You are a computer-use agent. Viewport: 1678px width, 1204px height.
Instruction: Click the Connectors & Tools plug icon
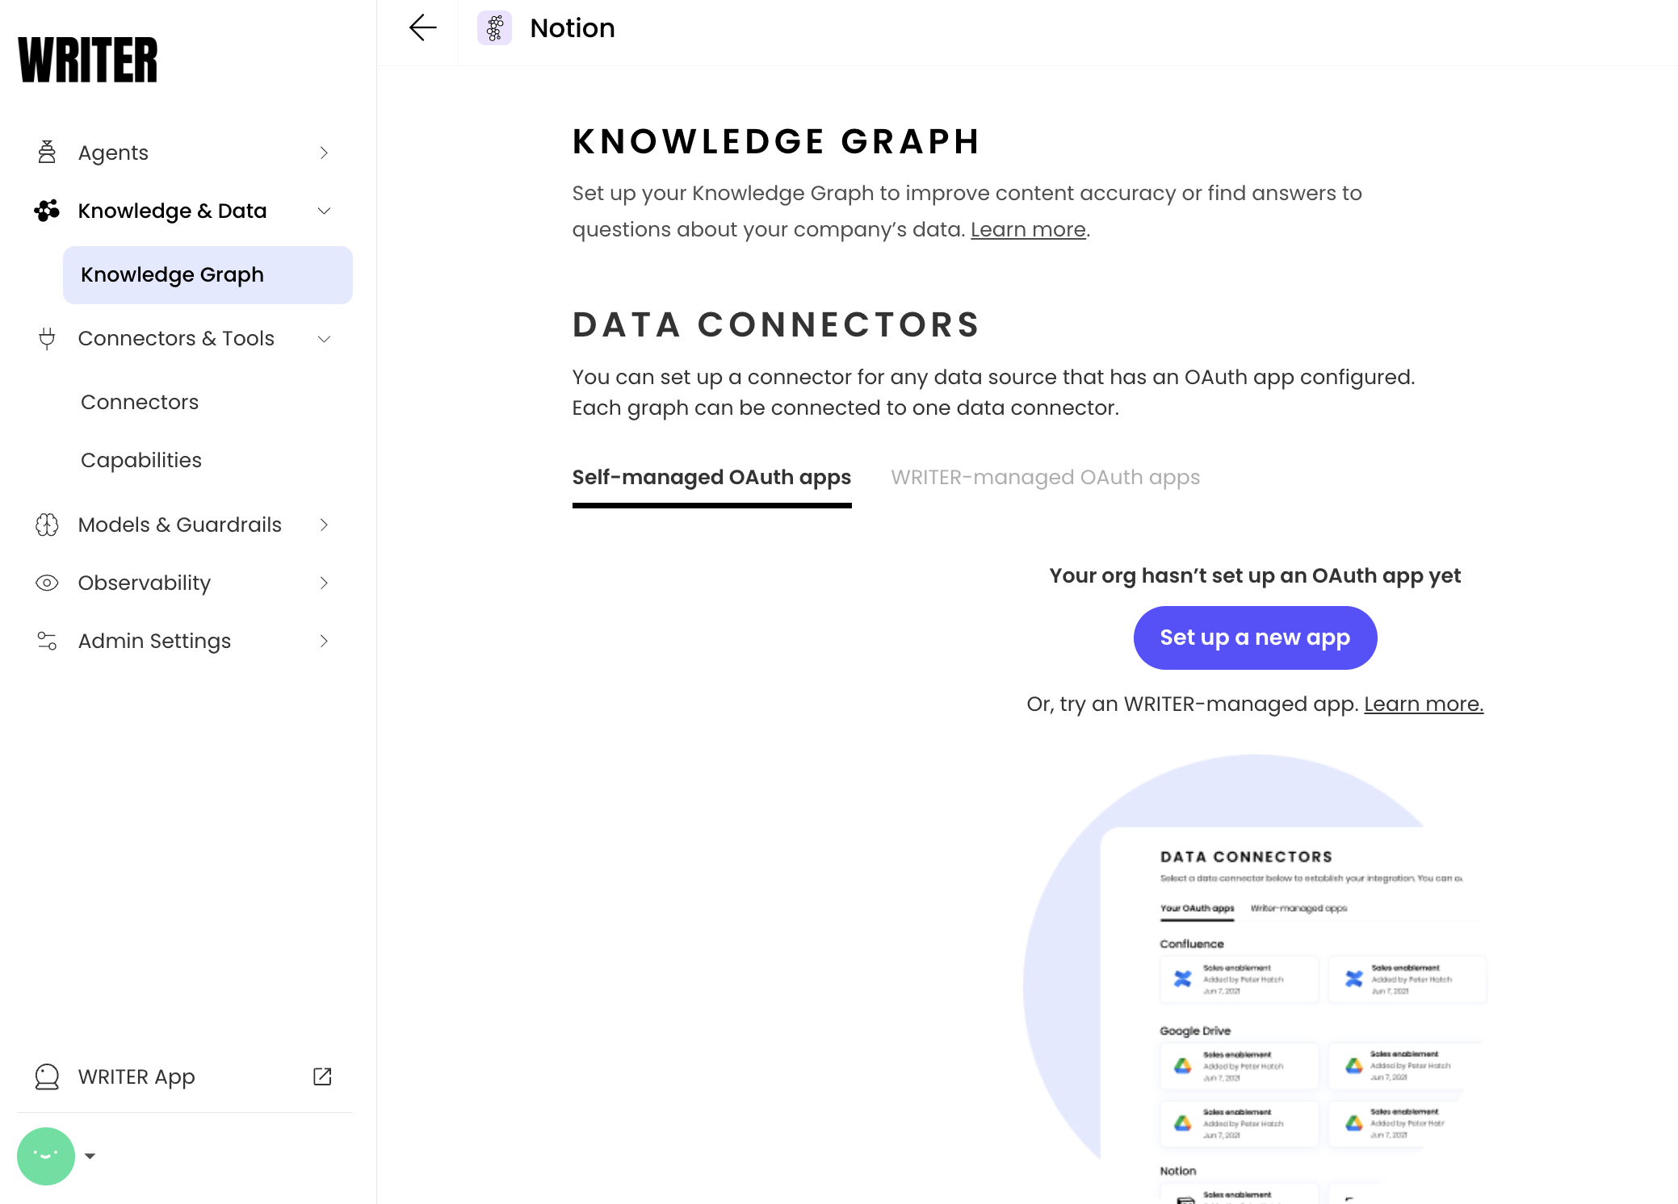[47, 338]
